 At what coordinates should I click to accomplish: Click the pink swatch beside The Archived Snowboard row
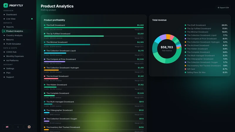(x=45, y=76)
